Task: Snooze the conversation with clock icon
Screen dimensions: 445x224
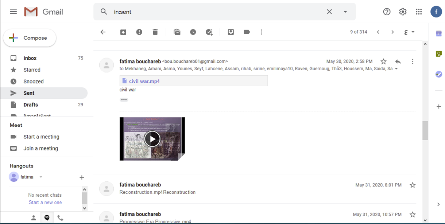Action: pos(193,32)
